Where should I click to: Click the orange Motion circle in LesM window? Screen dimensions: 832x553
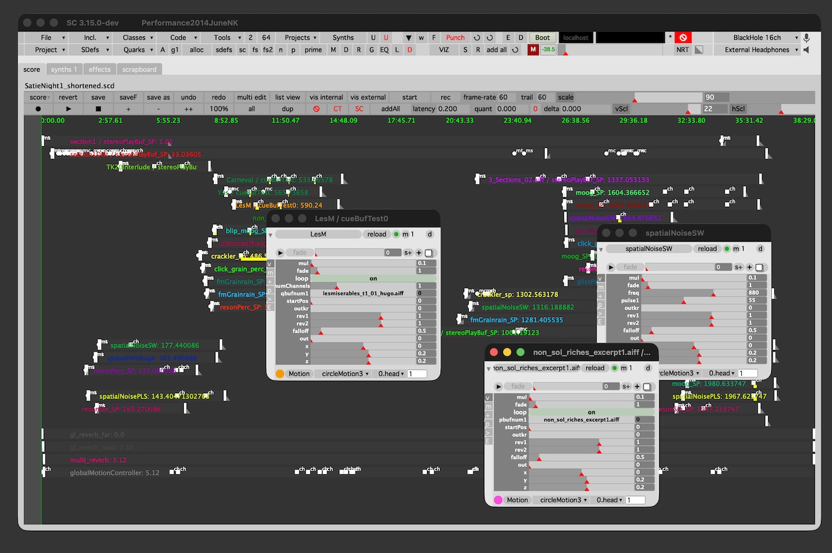[x=280, y=374]
